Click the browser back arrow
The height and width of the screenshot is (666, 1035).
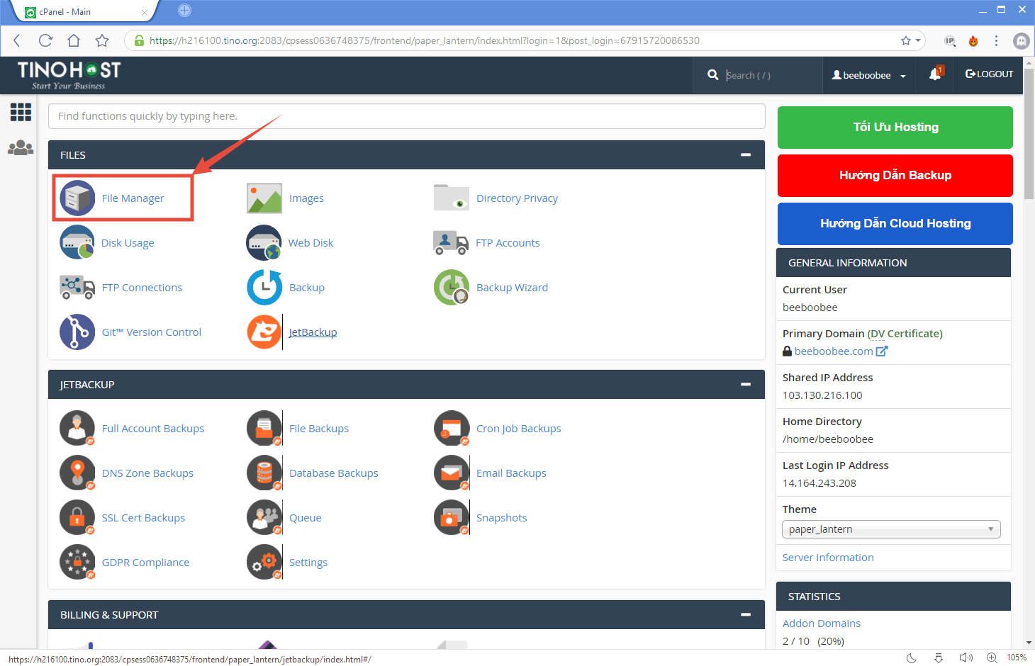pyautogui.click(x=17, y=40)
